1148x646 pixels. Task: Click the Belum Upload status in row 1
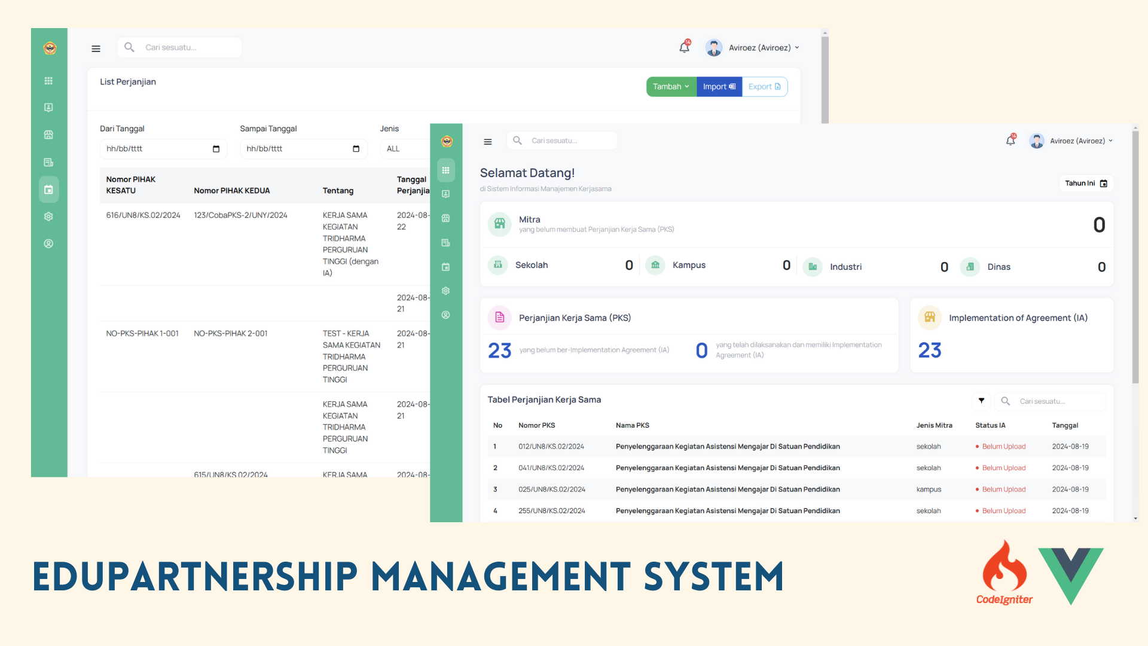point(1003,447)
